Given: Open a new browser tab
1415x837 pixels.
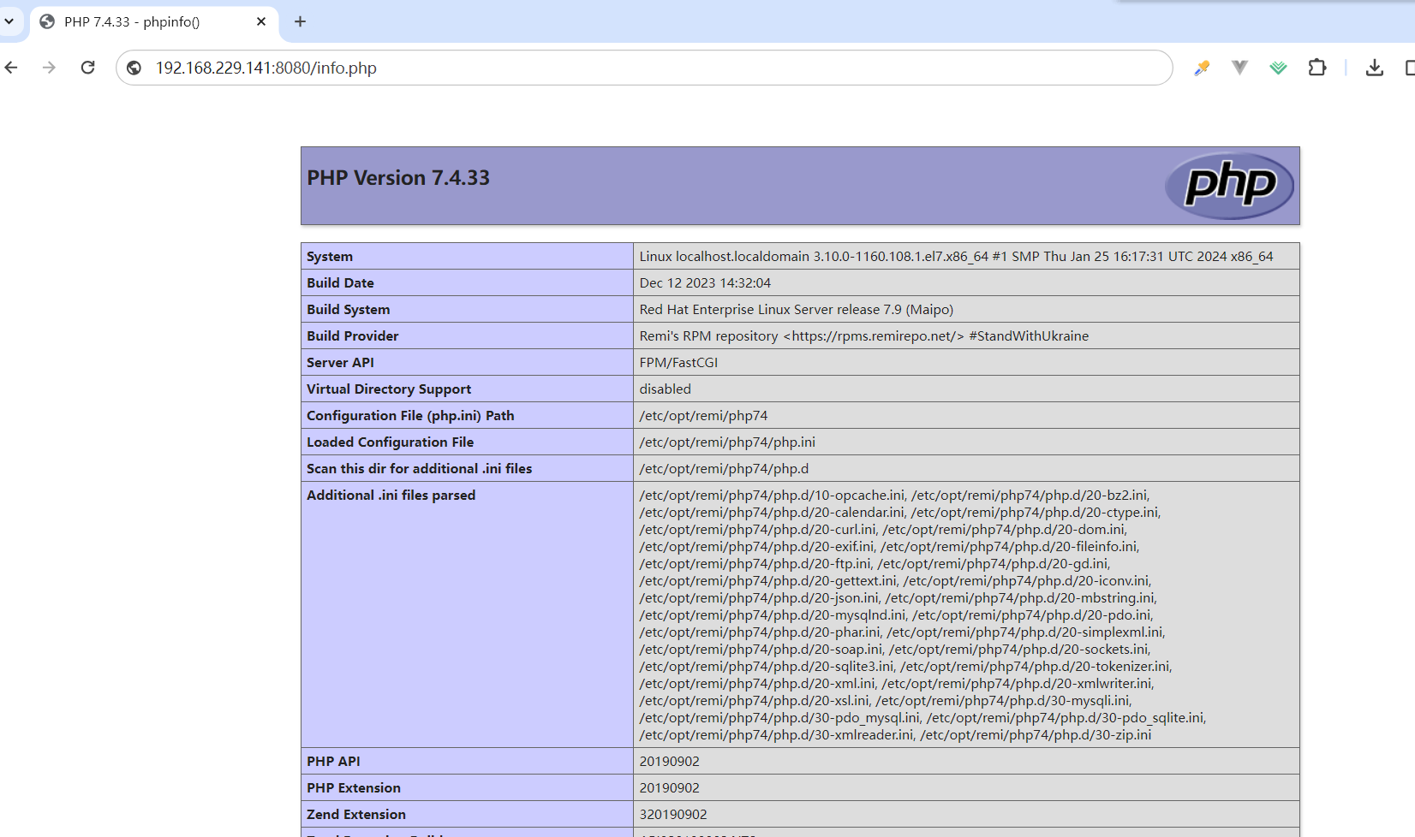Looking at the screenshot, I should pos(300,21).
